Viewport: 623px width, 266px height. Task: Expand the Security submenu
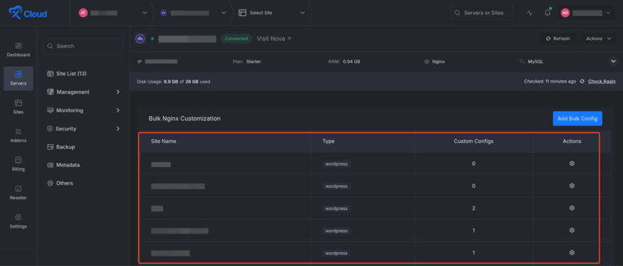(83, 128)
